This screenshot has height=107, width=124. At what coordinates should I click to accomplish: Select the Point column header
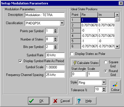pyautogui.click(x=76, y=15)
